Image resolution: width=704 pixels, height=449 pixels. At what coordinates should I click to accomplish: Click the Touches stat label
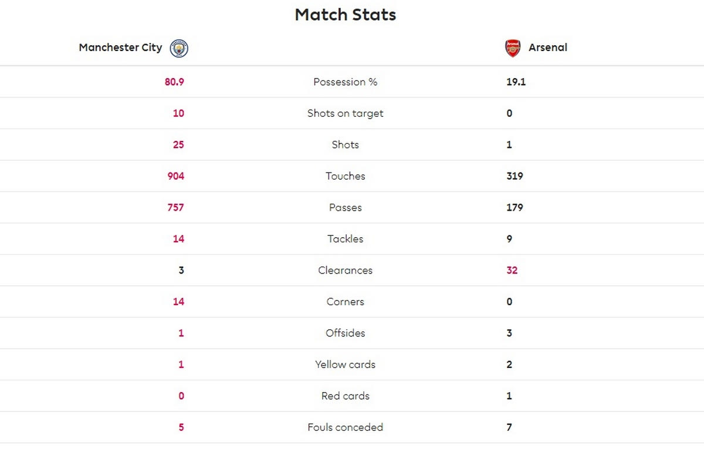click(x=345, y=176)
